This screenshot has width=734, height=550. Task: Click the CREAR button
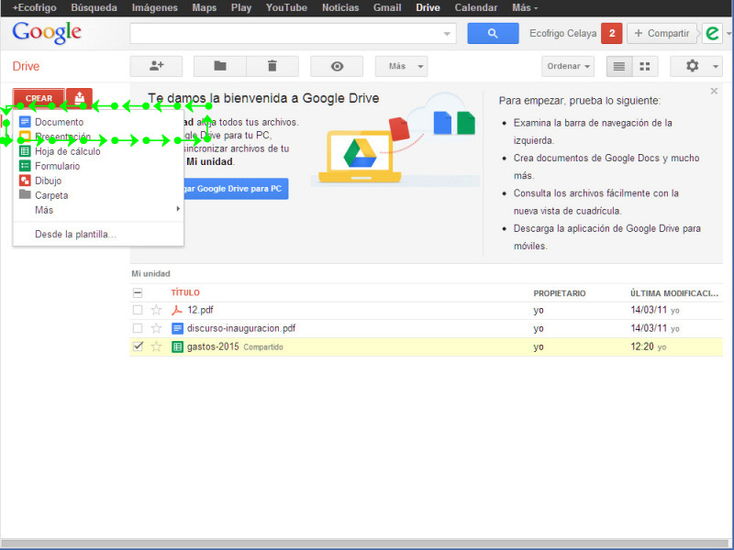39,98
